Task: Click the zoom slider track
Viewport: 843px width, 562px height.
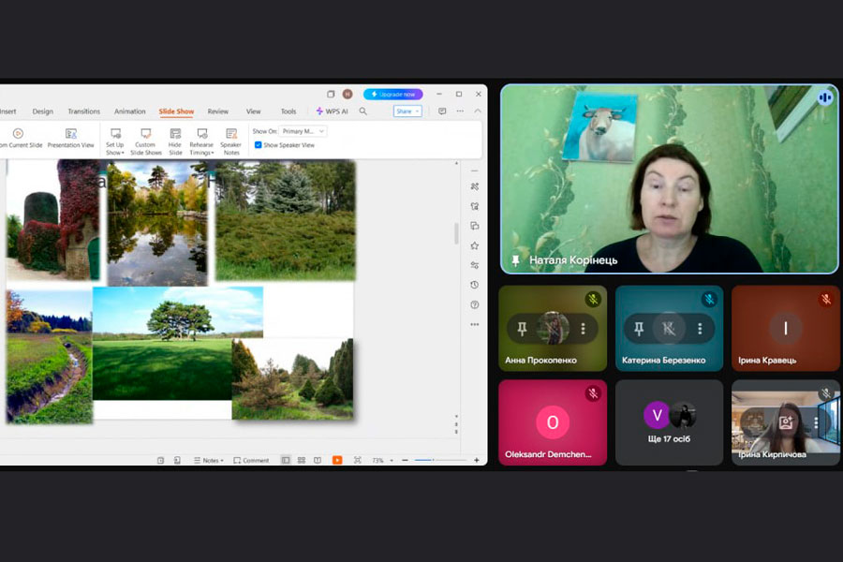Action: coord(440,460)
